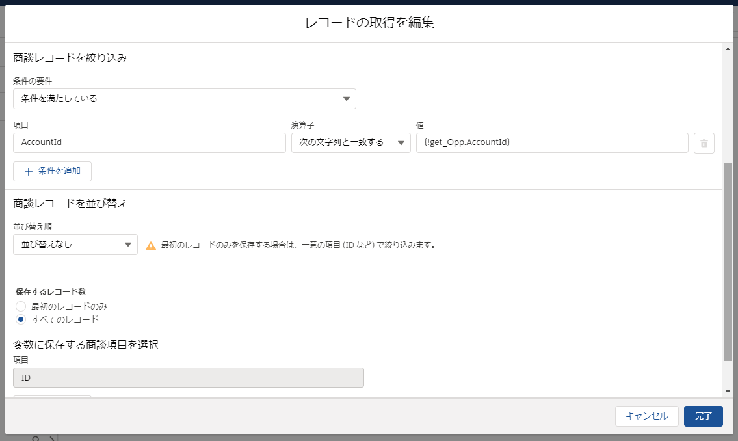This screenshot has width=738, height=441.
Task: Click the {!get_Opp.AccountId} value field
Action: click(551, 142)
